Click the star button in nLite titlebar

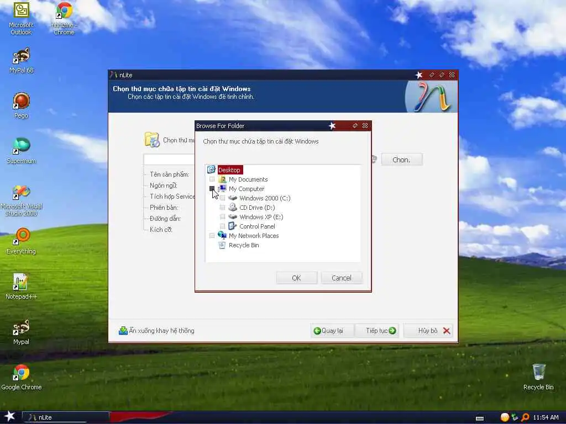[419, 75]
